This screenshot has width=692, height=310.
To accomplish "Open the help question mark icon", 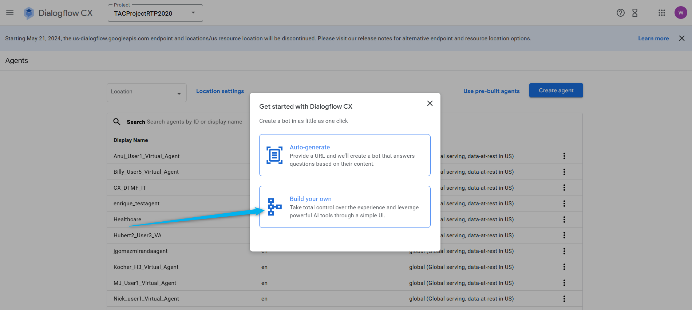I will tap(621, 13).
